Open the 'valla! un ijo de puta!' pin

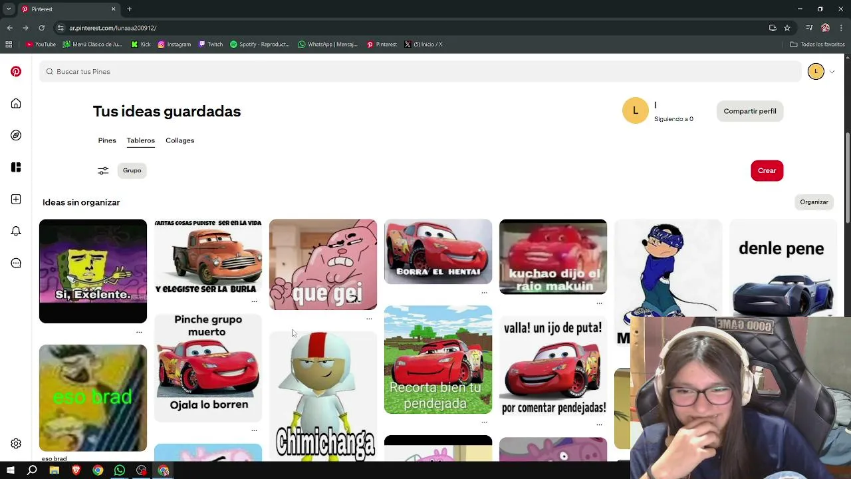click(553, 366)
